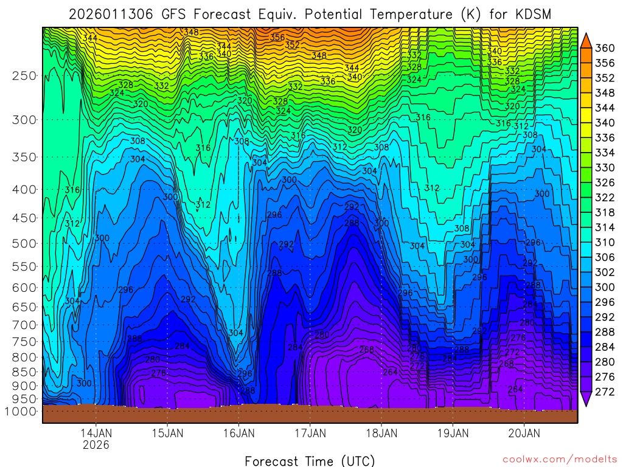Image resolution: width=623 pixels, height=467 pixels.
Task: Click the 334 colorbar value label
Action: click(605, 153)
